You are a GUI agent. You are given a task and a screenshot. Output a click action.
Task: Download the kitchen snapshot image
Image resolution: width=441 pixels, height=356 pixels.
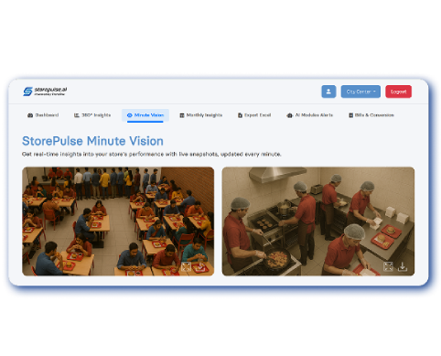403,266
